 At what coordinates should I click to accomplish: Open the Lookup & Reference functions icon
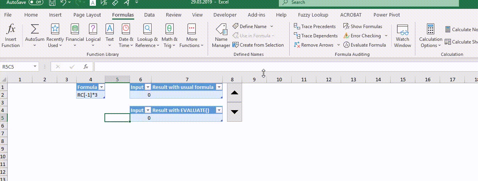coord(147,29)
